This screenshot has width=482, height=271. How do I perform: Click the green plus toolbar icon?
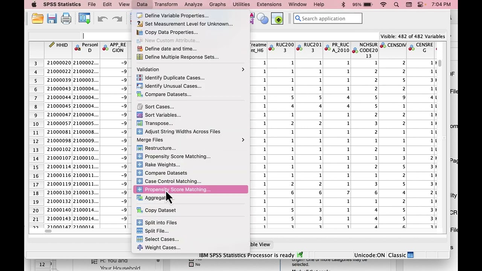pyautogui.click(x=278, y=19)
